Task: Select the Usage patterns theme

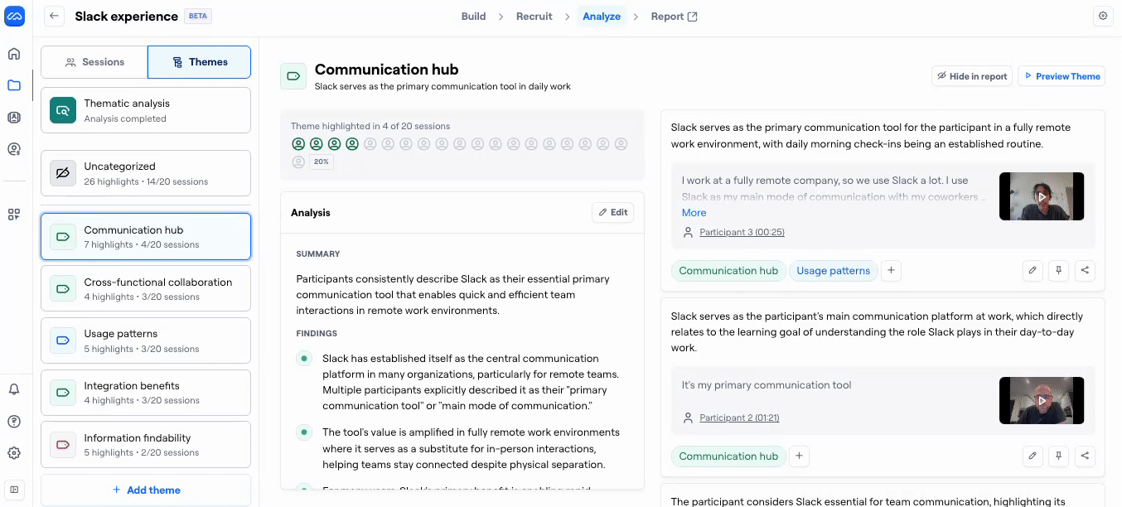Action: coord(146,340)
